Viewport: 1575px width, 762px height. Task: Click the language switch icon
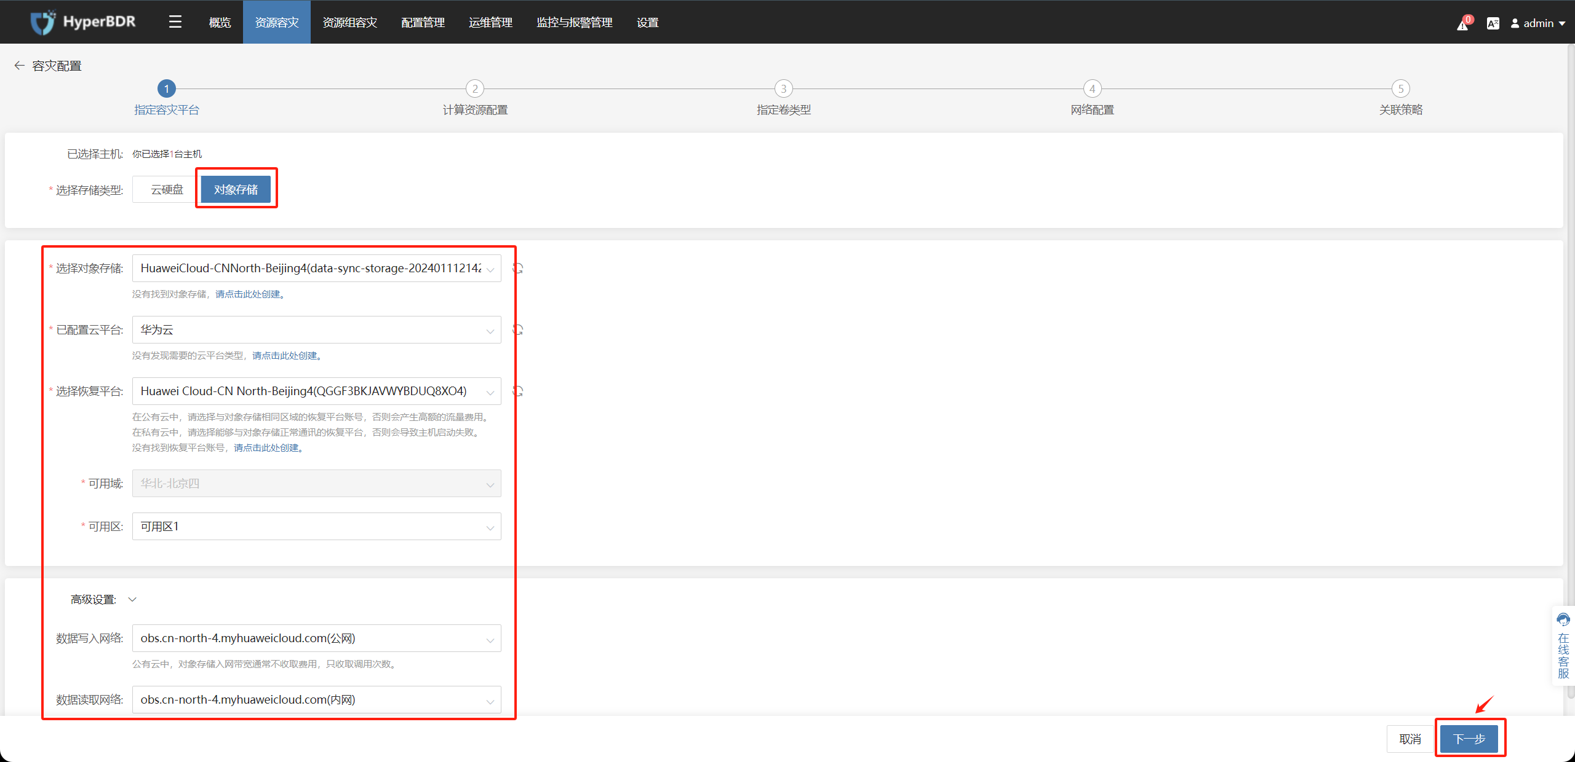pos(1493,23)
